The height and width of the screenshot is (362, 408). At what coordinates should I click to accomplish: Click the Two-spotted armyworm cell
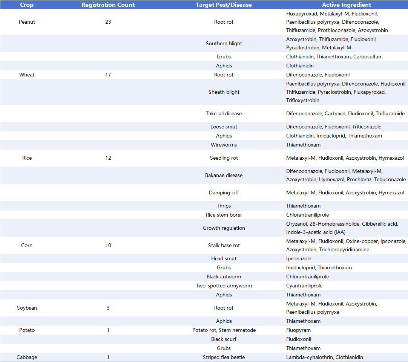point(224,286)
